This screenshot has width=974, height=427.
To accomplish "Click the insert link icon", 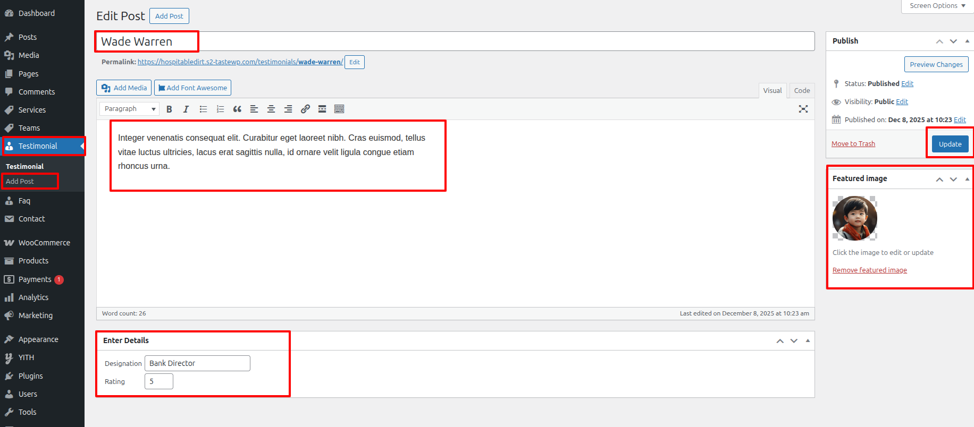I will tap(305, 109).
